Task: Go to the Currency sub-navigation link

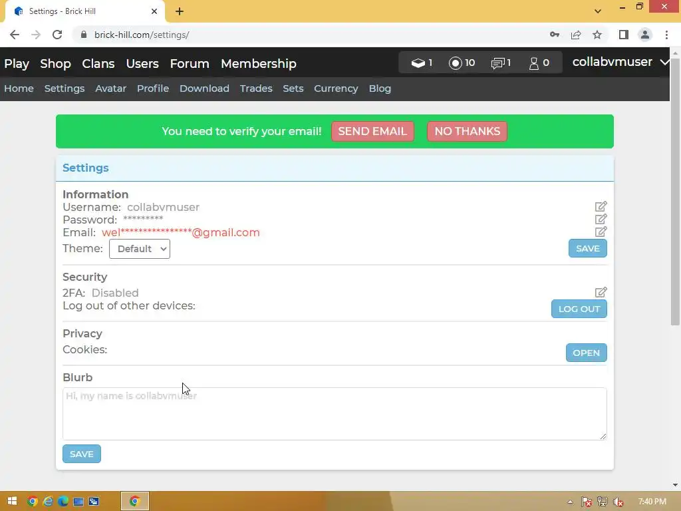Action: pyautogui.click(x=336, y=88)
